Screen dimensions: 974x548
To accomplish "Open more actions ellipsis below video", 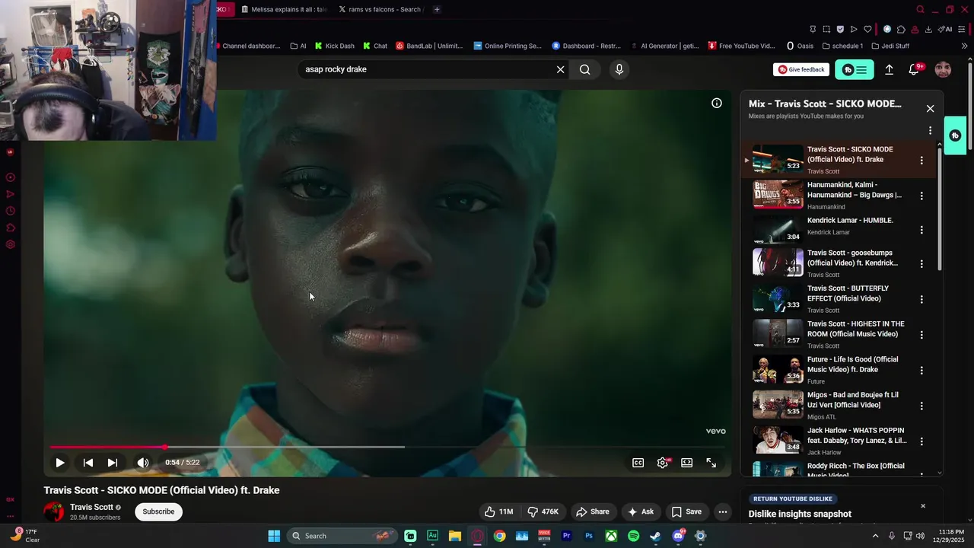I will [x=723, y=511].
